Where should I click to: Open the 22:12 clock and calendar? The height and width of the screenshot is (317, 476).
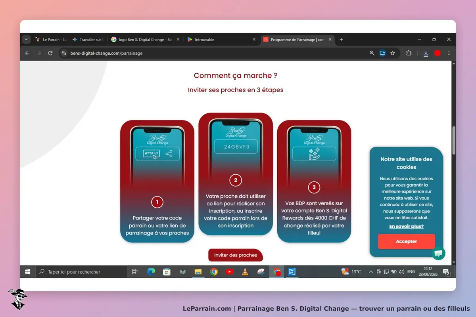click(x=428, y=272)
